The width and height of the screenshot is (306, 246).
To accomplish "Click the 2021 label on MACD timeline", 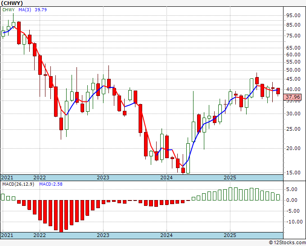I will coord(7,235).
